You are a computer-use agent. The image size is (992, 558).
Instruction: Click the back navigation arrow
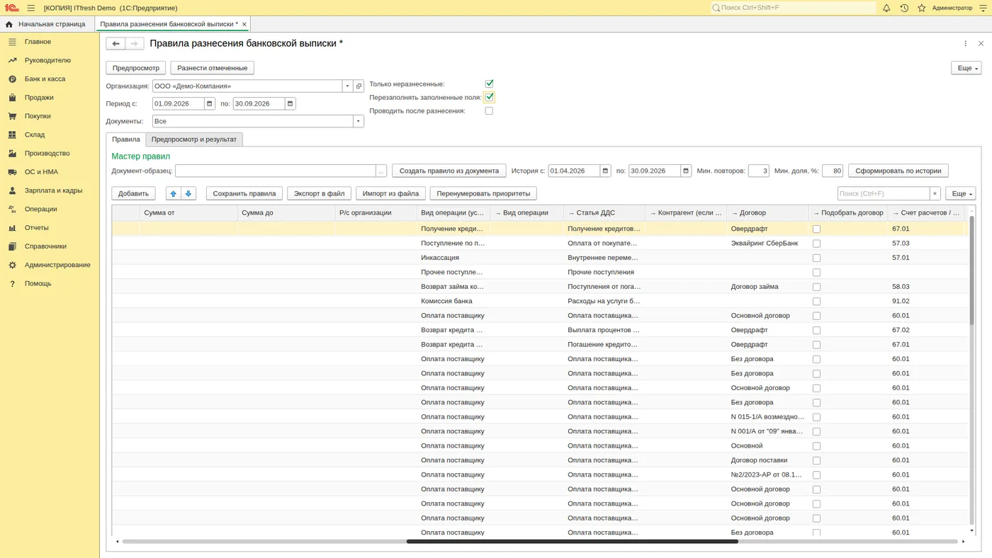click(115, 43)
